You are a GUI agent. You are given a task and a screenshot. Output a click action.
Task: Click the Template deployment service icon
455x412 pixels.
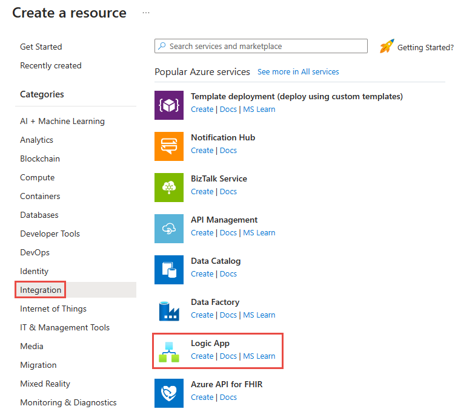pos(169,105)
